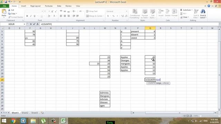This screenshot has height=124, width=221.
Task: Click cell containing Oranges
Action: (x=125, y=61)
